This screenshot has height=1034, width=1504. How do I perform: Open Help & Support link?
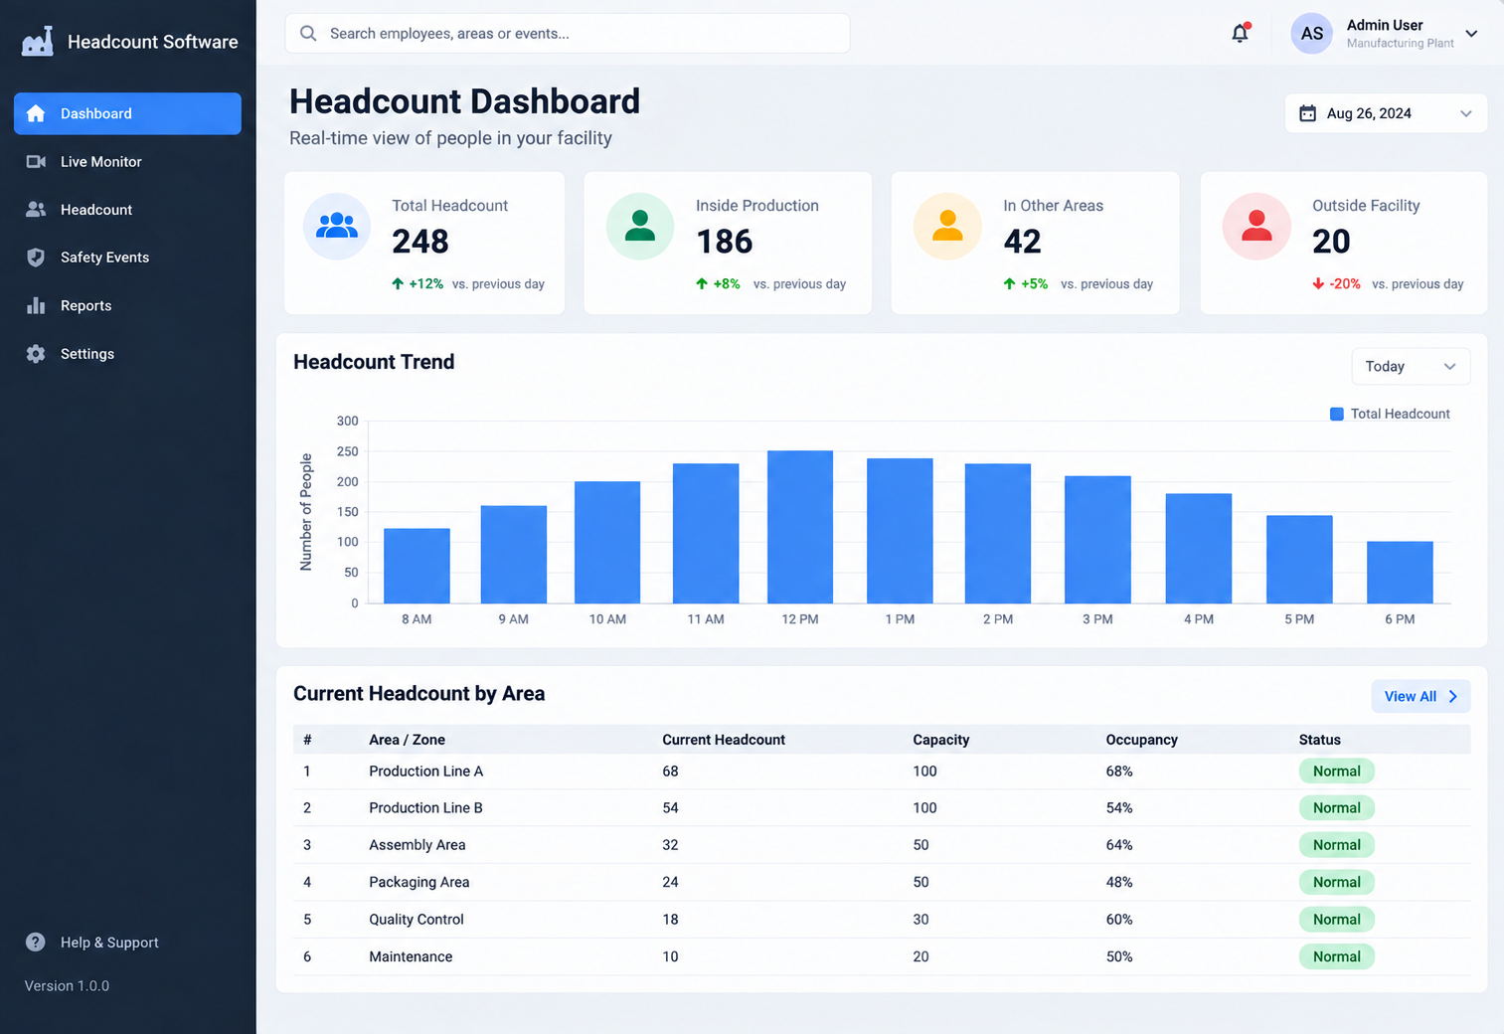click(x=91, y=943)
